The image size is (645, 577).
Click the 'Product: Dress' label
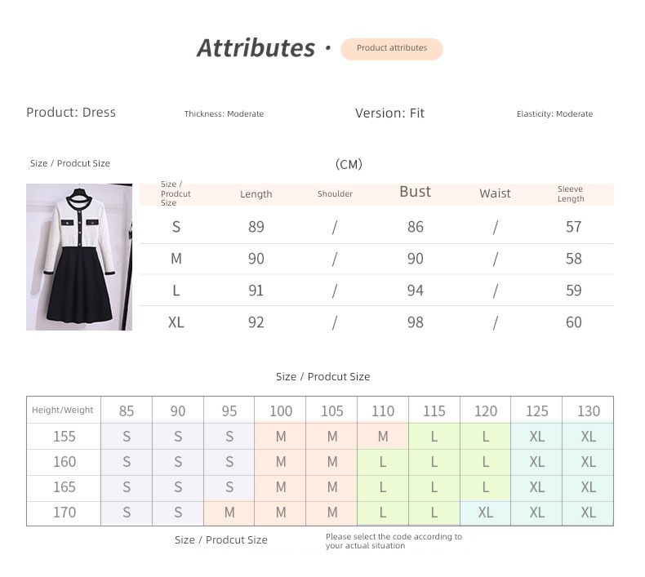point(71,113)
